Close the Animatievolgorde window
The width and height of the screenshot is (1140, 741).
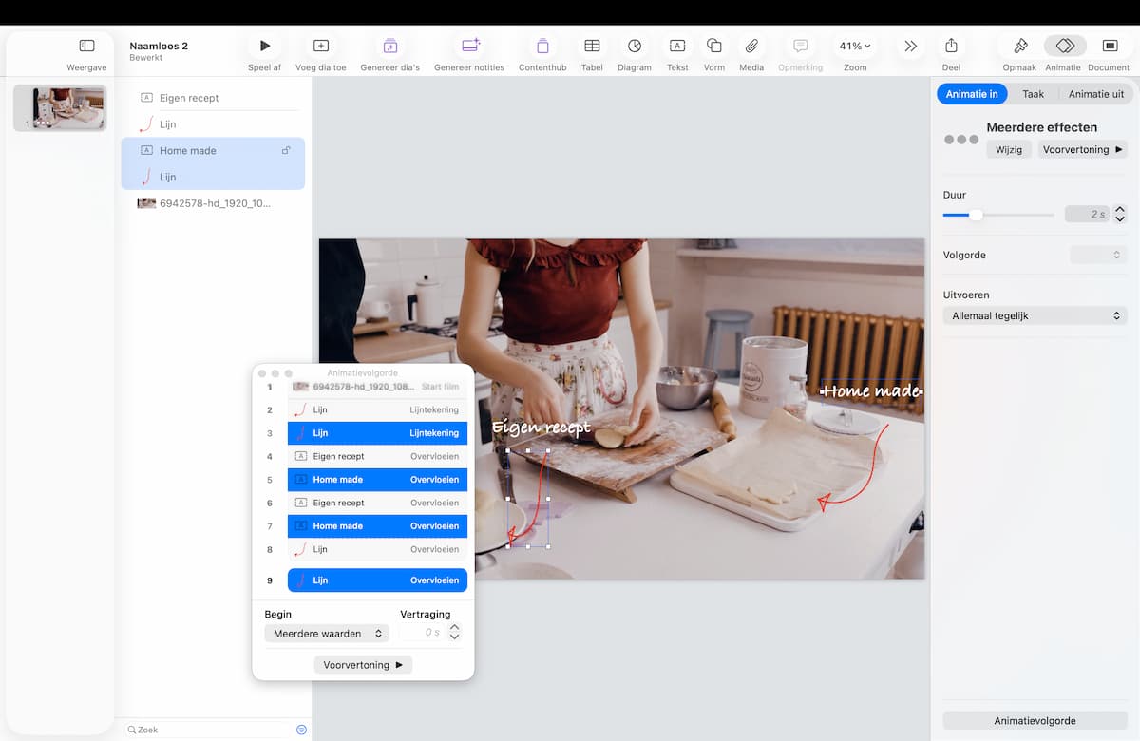pyautogui.click(x=263, y=373)
